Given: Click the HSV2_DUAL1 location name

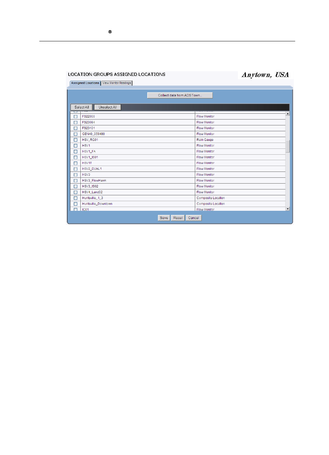Looking at the screenshot, I should 92,169.
